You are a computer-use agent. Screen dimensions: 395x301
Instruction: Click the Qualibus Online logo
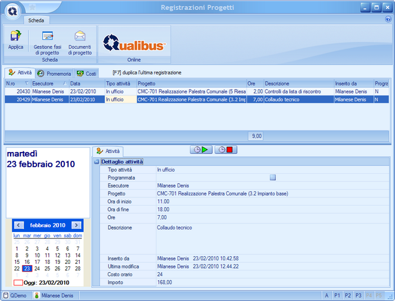[x=134, y=42]
